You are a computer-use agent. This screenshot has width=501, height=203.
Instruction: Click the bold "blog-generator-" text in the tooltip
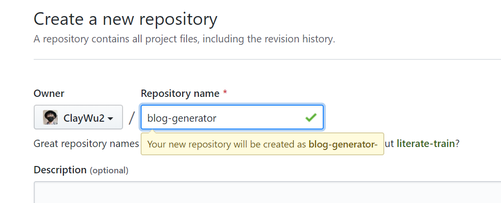(x=343, y=145)
